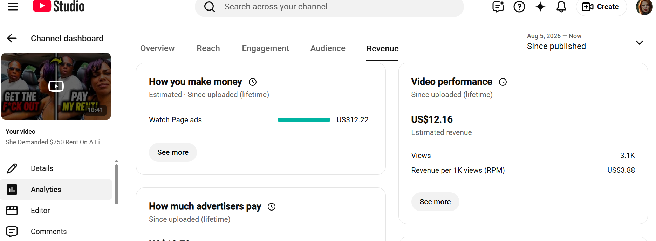Click the Analytics bar chart icon
The width and height of the screenshot is (656, 241).
(x=12, y=190)
